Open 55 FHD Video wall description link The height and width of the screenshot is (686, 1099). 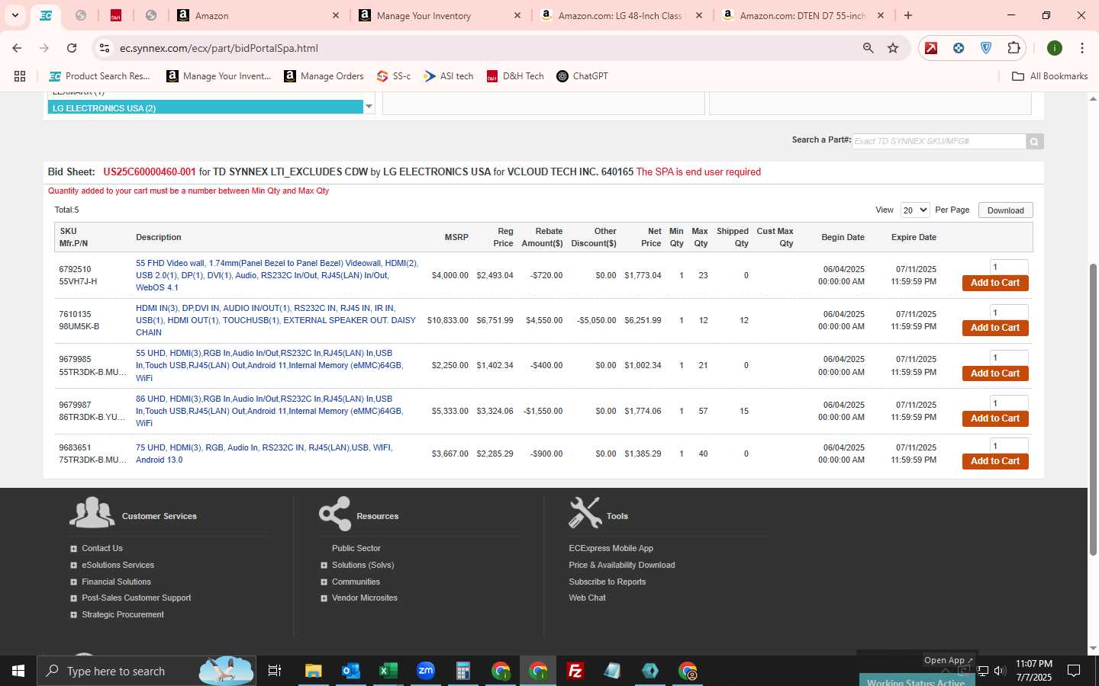click(x=277, y=275)
